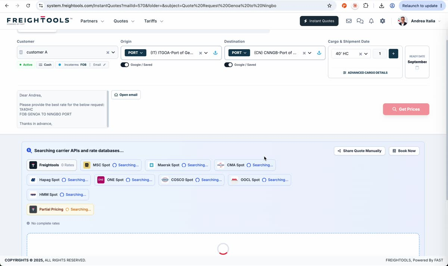Image resolution: width=448 pixels, height=266 pixels.
Task: Expand Andrea Italia account menu
Action: click(x=439, y=21)
